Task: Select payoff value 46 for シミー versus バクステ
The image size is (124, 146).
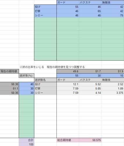Action: click(x=90, y=15)
